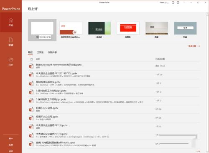Viewport: 209px width, 153px height.
Task: Choose the dark green 麦迪逊 theme template
Action: tap(99, 30)
